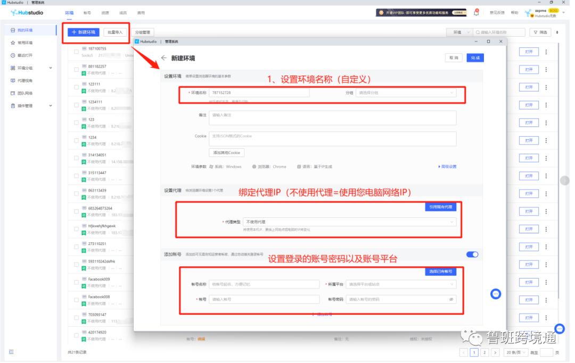Click the 完成 button to finish

tap(475, 58)
